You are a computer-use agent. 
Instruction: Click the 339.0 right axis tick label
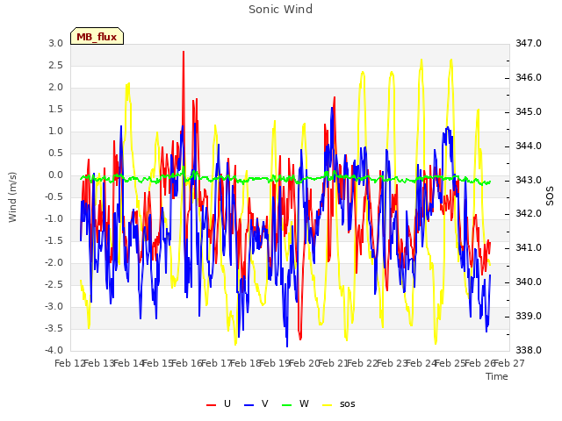point(529,316)
